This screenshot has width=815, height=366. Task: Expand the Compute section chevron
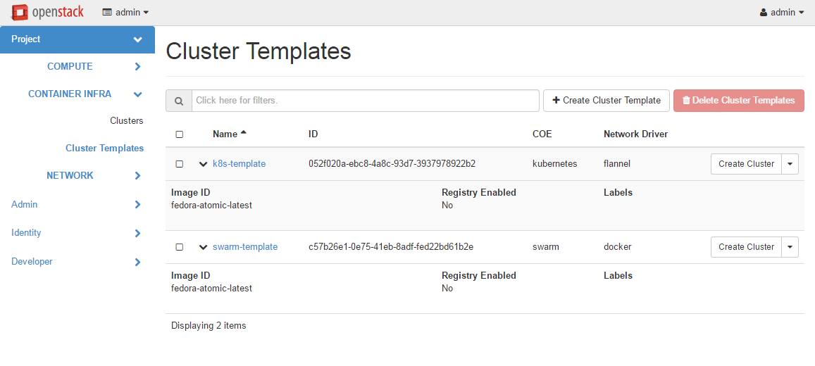(138, 67)
